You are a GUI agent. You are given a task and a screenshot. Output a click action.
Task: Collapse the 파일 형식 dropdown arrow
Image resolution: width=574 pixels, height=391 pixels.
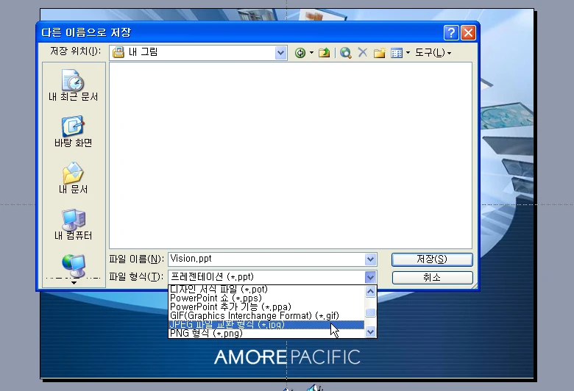click(x=370, y=277)
